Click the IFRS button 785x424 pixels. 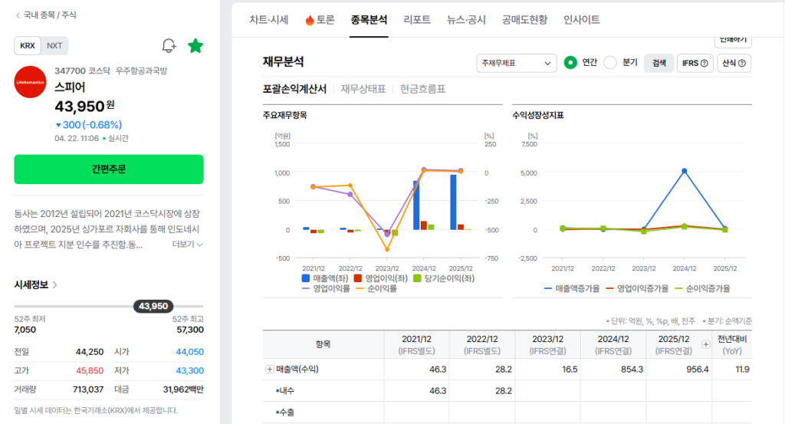(x=695, y=63)
